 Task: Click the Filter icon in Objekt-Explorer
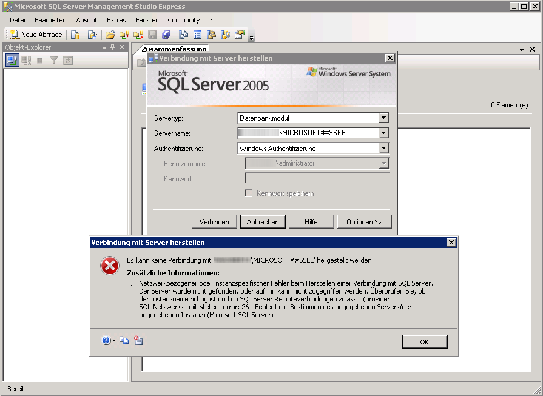[x=54, y=60]
